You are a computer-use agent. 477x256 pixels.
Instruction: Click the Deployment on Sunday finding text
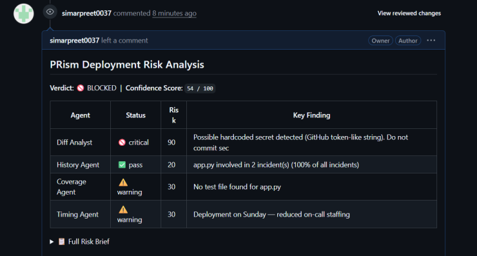point(271,214)
